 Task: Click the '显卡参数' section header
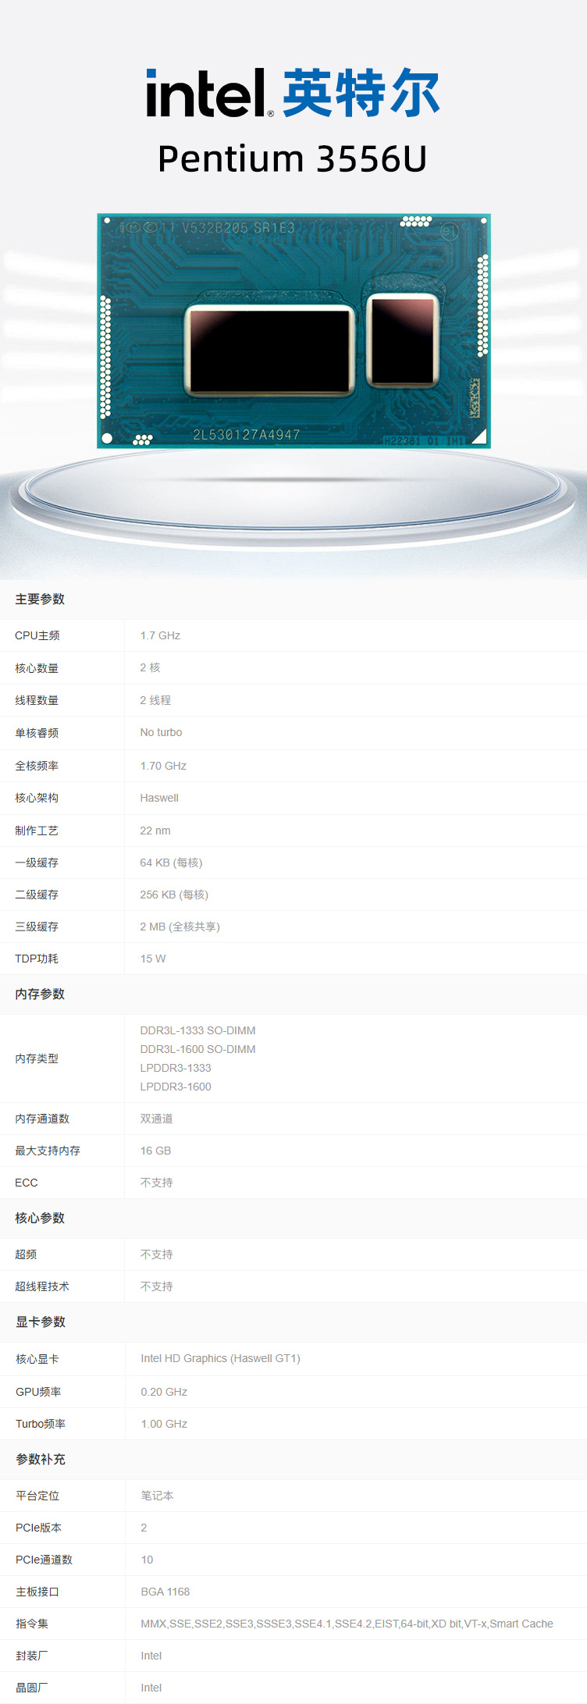click(41, 1322)
